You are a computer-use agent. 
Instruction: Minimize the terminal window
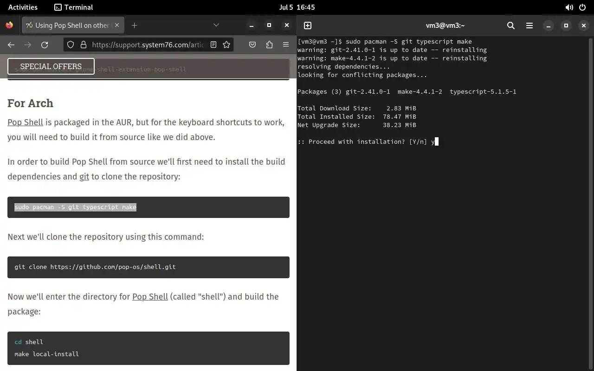(549, 26)
